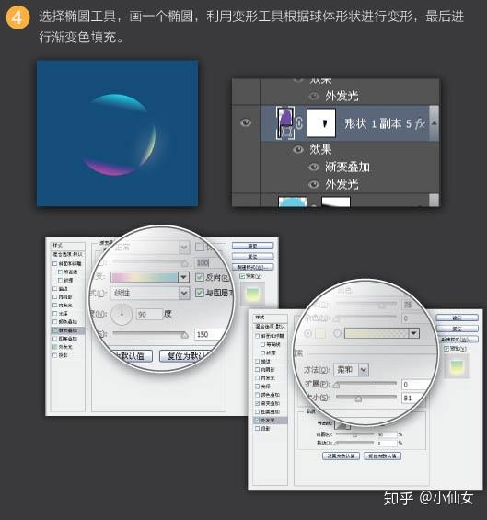The width and height of the screenshot is (487, 520).
Task: Enable 光泽 in Gradient Overlay dialog
Action: point(54,314)
